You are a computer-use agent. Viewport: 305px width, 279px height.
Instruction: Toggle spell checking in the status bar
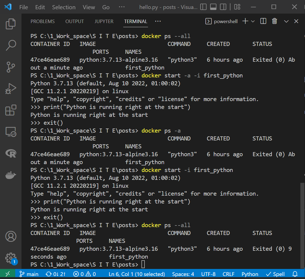point(275,274)
